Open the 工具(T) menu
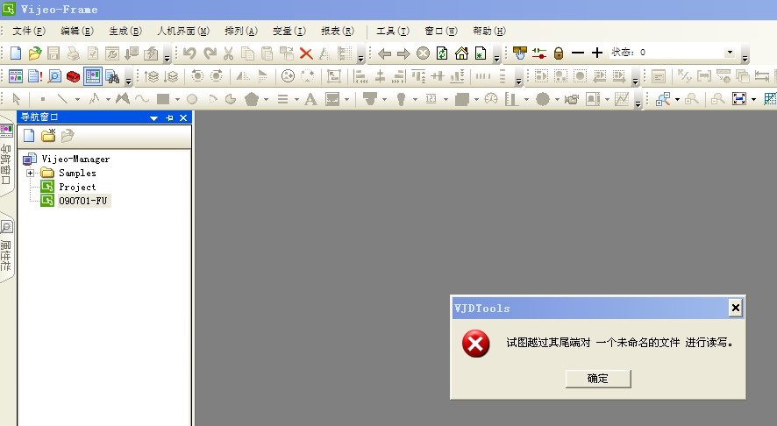The height and width of the screenshot is (426, 777). coord(392,31)
